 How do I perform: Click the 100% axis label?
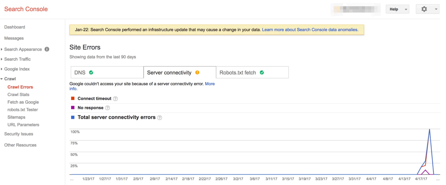[x=75, y=132]
